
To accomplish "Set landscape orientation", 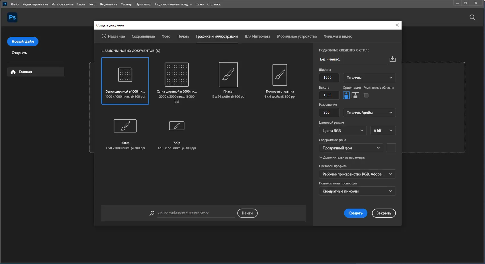I will [355, 95].
